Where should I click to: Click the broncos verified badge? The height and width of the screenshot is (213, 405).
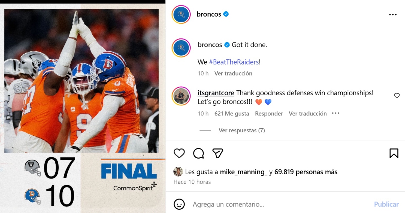[225, 14]
